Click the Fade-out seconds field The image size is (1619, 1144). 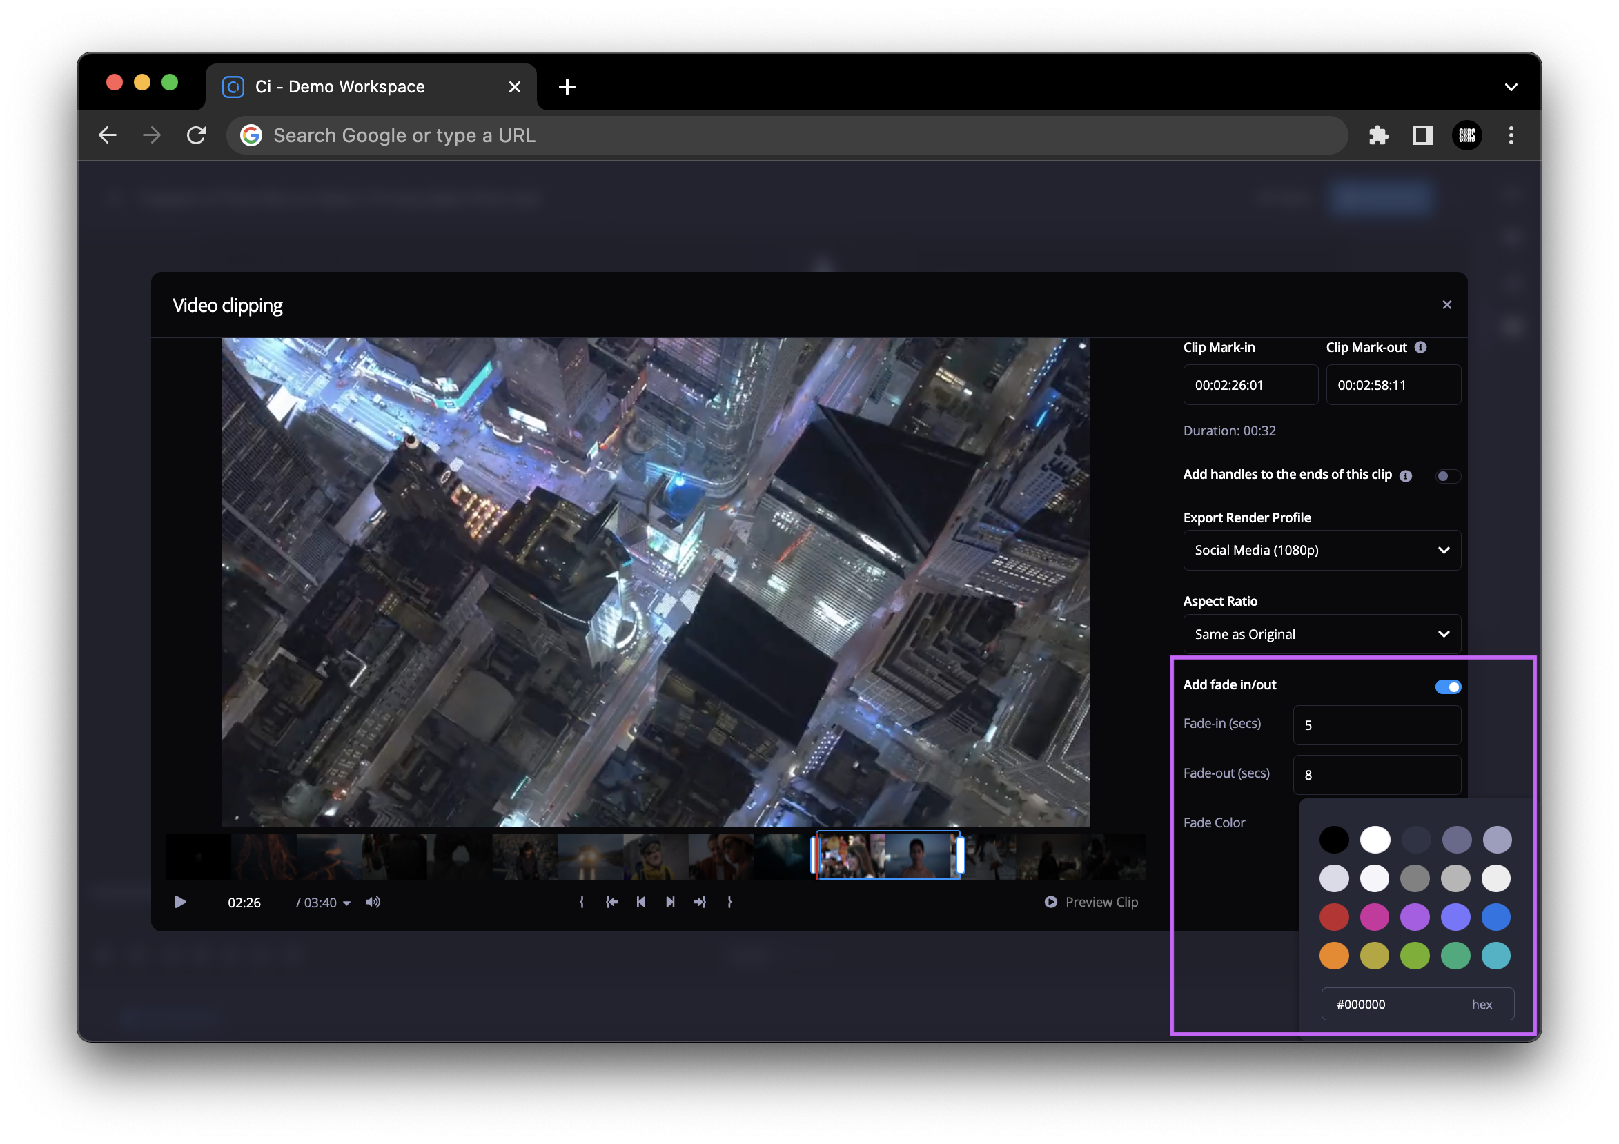click(1377, 774)
